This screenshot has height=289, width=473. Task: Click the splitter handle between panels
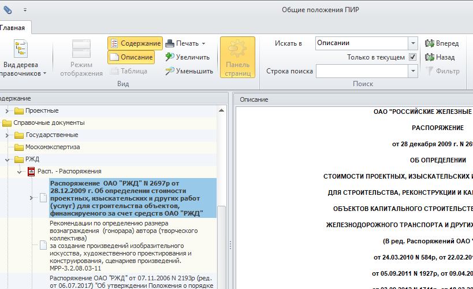click(x=230, y=245)
